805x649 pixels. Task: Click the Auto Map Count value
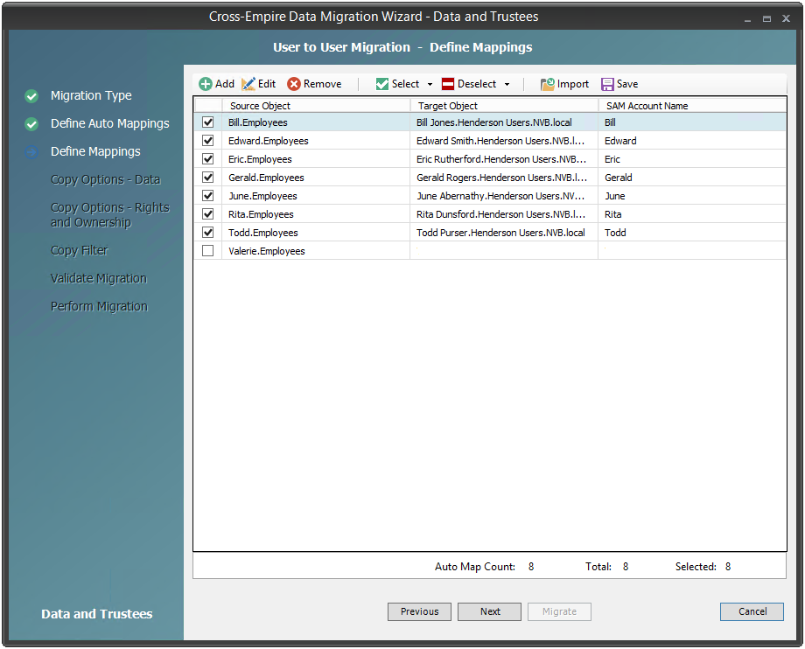pyautogui.click(x=531, y=567)
